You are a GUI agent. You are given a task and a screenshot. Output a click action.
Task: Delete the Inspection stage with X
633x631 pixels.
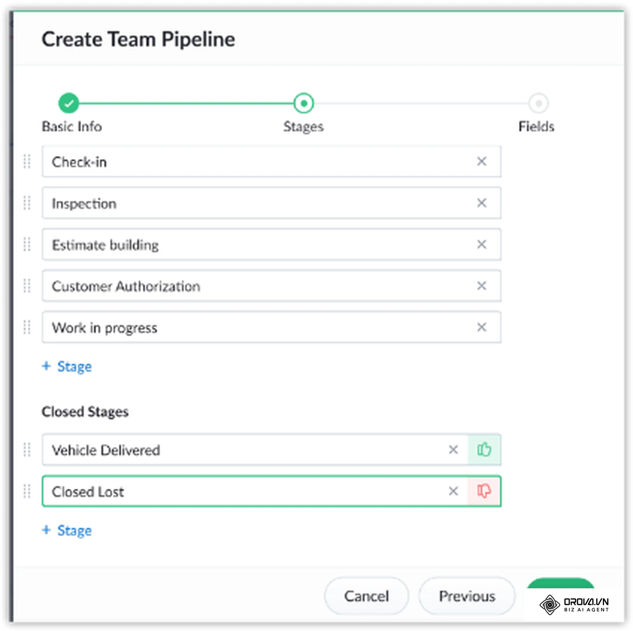(x=481, y=203)
